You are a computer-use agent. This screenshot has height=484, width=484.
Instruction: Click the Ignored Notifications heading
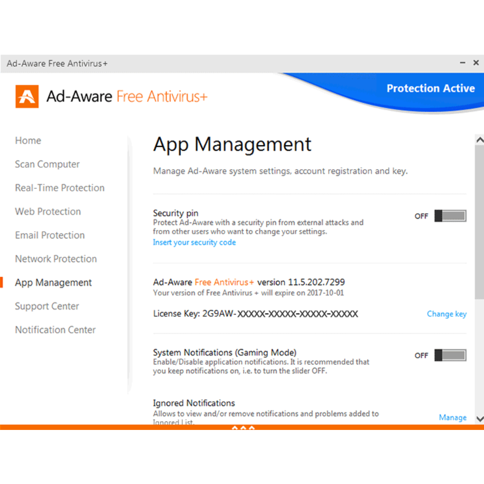click(x=194, y=403)
